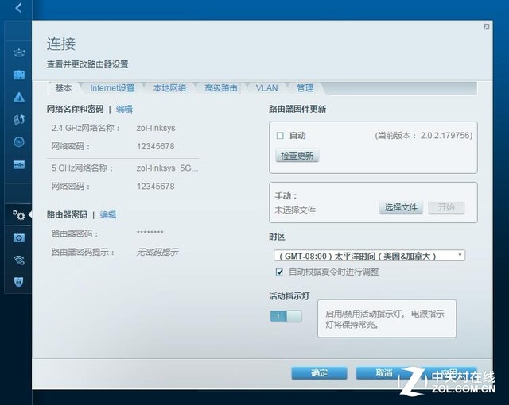Open the external storage drive icon
Image resolution: width=509 pixels, height=405 pixels.
[x=19, y=164]
